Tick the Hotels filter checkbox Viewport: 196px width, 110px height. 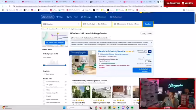[44, 90]
